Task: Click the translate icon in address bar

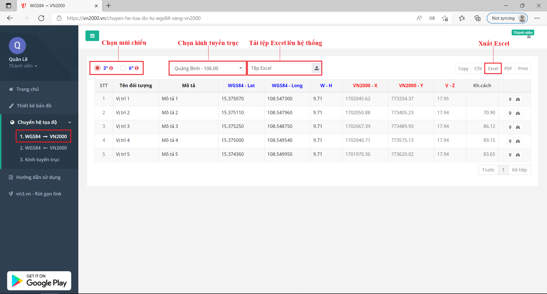Action: [432, 18]
